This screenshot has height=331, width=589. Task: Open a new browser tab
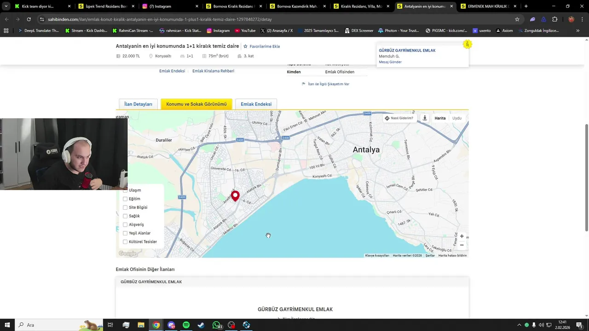click(526, 6)
